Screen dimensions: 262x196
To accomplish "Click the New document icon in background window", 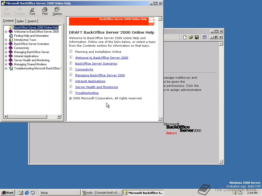I will tap(185, 37).
